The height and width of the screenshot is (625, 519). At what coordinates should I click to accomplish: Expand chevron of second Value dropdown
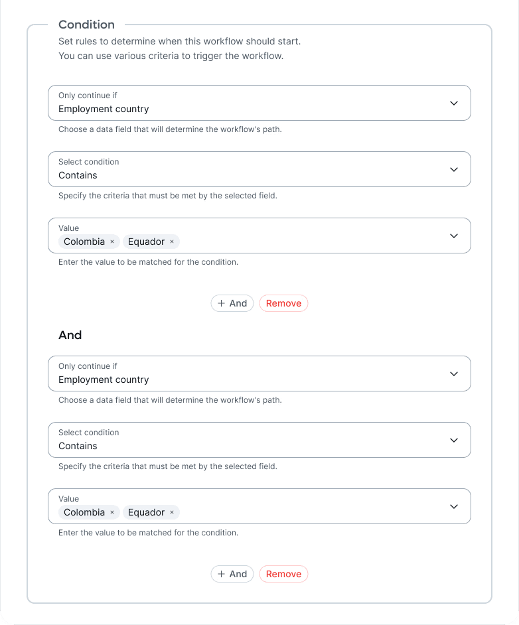[453, 507]
